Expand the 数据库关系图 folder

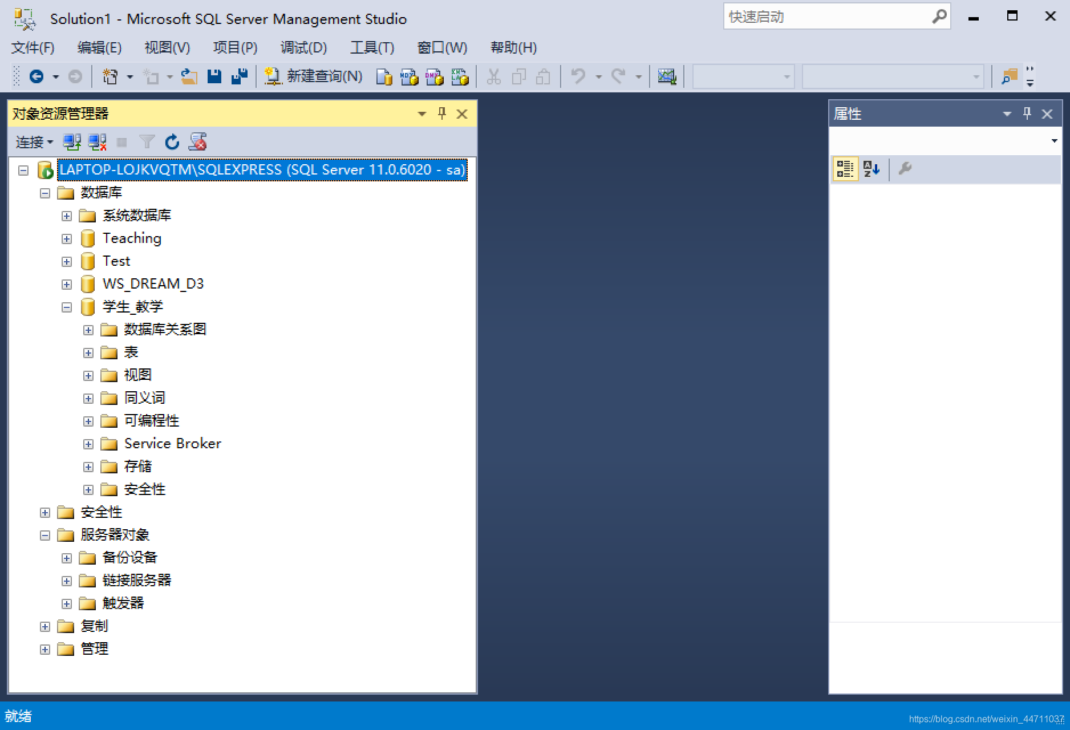[x=88, y=330]
